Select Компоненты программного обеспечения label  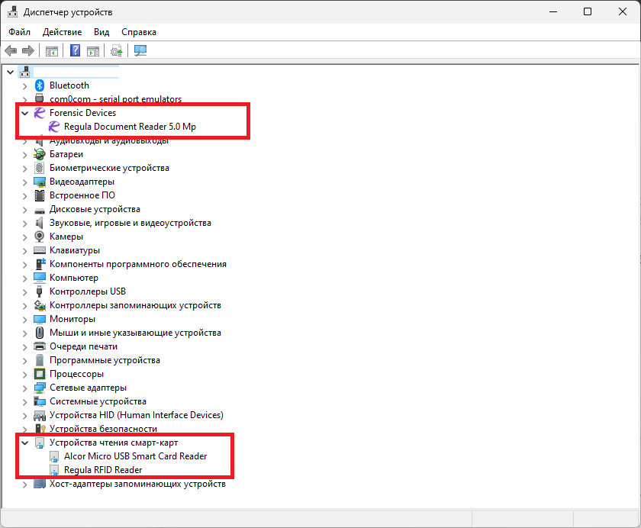(x=138, y=264)
